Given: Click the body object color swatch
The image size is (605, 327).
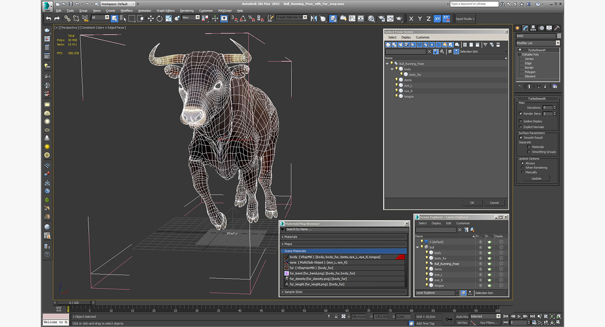Looking at the screenshot, I should pyautogui.click(x=559, y=36).
